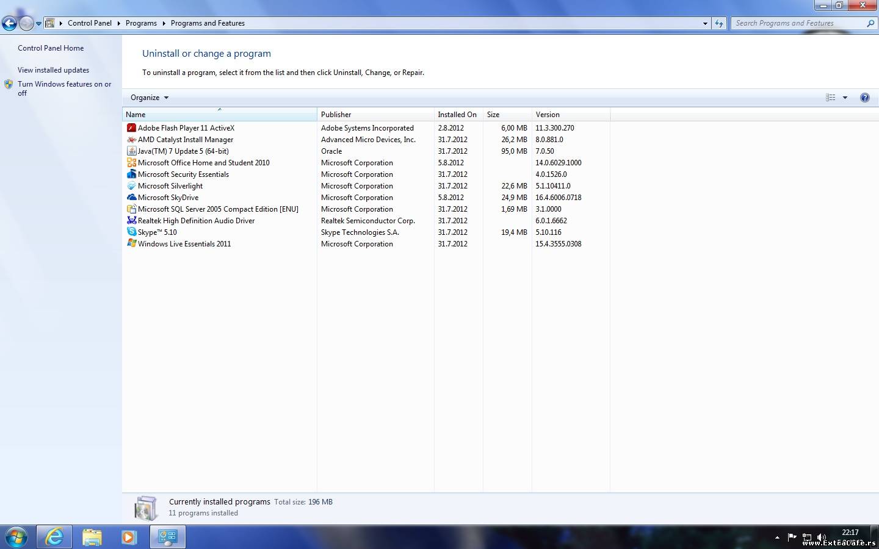Open Turn Windows features on or off
Viewport: 879px width, 549px height.
pyautogui.click(x=64, y=88)
